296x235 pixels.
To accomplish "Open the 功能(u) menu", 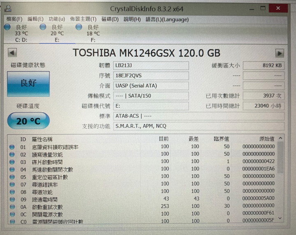I will pos(57,19).
